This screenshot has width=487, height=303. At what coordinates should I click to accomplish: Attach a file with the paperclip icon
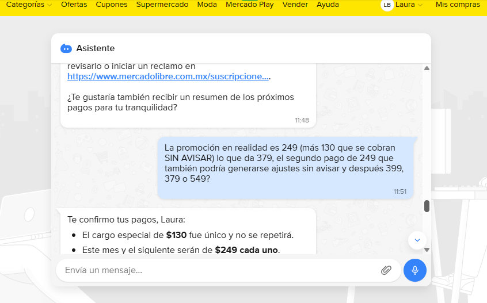click(386, 270)
